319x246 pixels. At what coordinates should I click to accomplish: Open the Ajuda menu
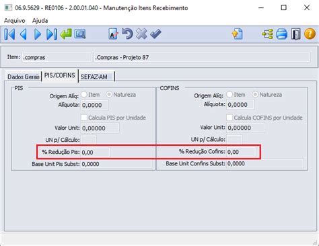[40, 21]
